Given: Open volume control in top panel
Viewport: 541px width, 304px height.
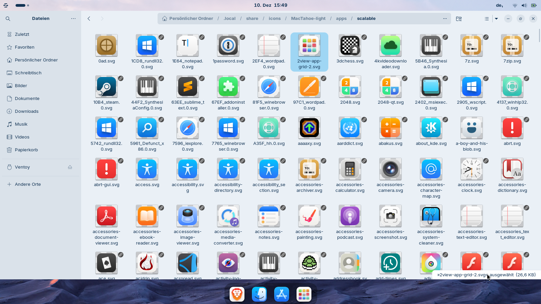Looking at the screenshot, I should point(524,5).
